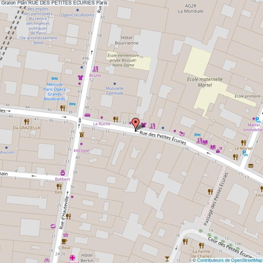Click the hairdresser icon above Bruno
Image resolution: width=263 pixels, height=263 pixels.
(95, 69)
